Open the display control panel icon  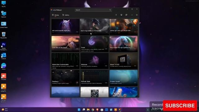coord(121,15)
